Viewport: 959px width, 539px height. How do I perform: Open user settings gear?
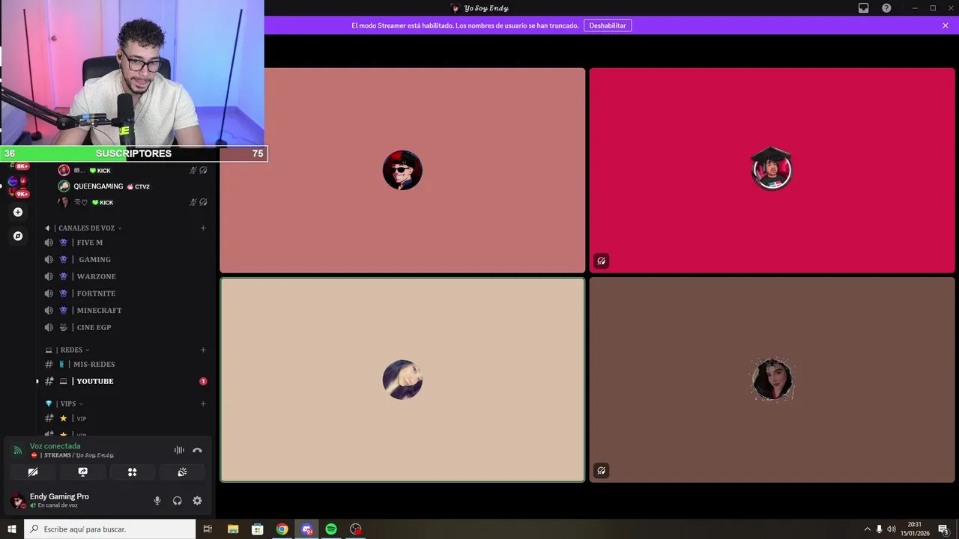point(197,501)
